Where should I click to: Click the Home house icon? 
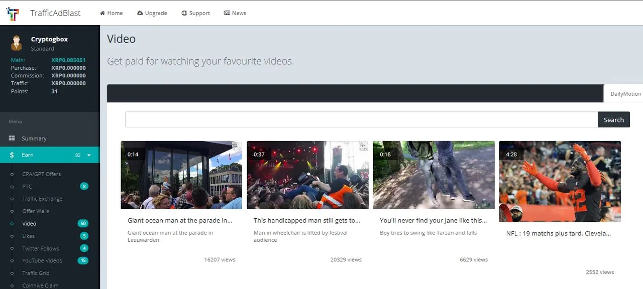(x=102, y=13)
